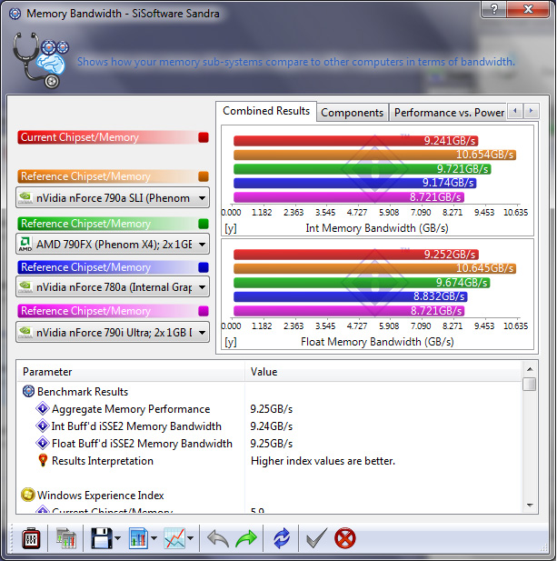Click the blue 8.832GB/s bar in Float chart
Screen dimensions: 557x561
pyautogui.click(x=351, y=296)
